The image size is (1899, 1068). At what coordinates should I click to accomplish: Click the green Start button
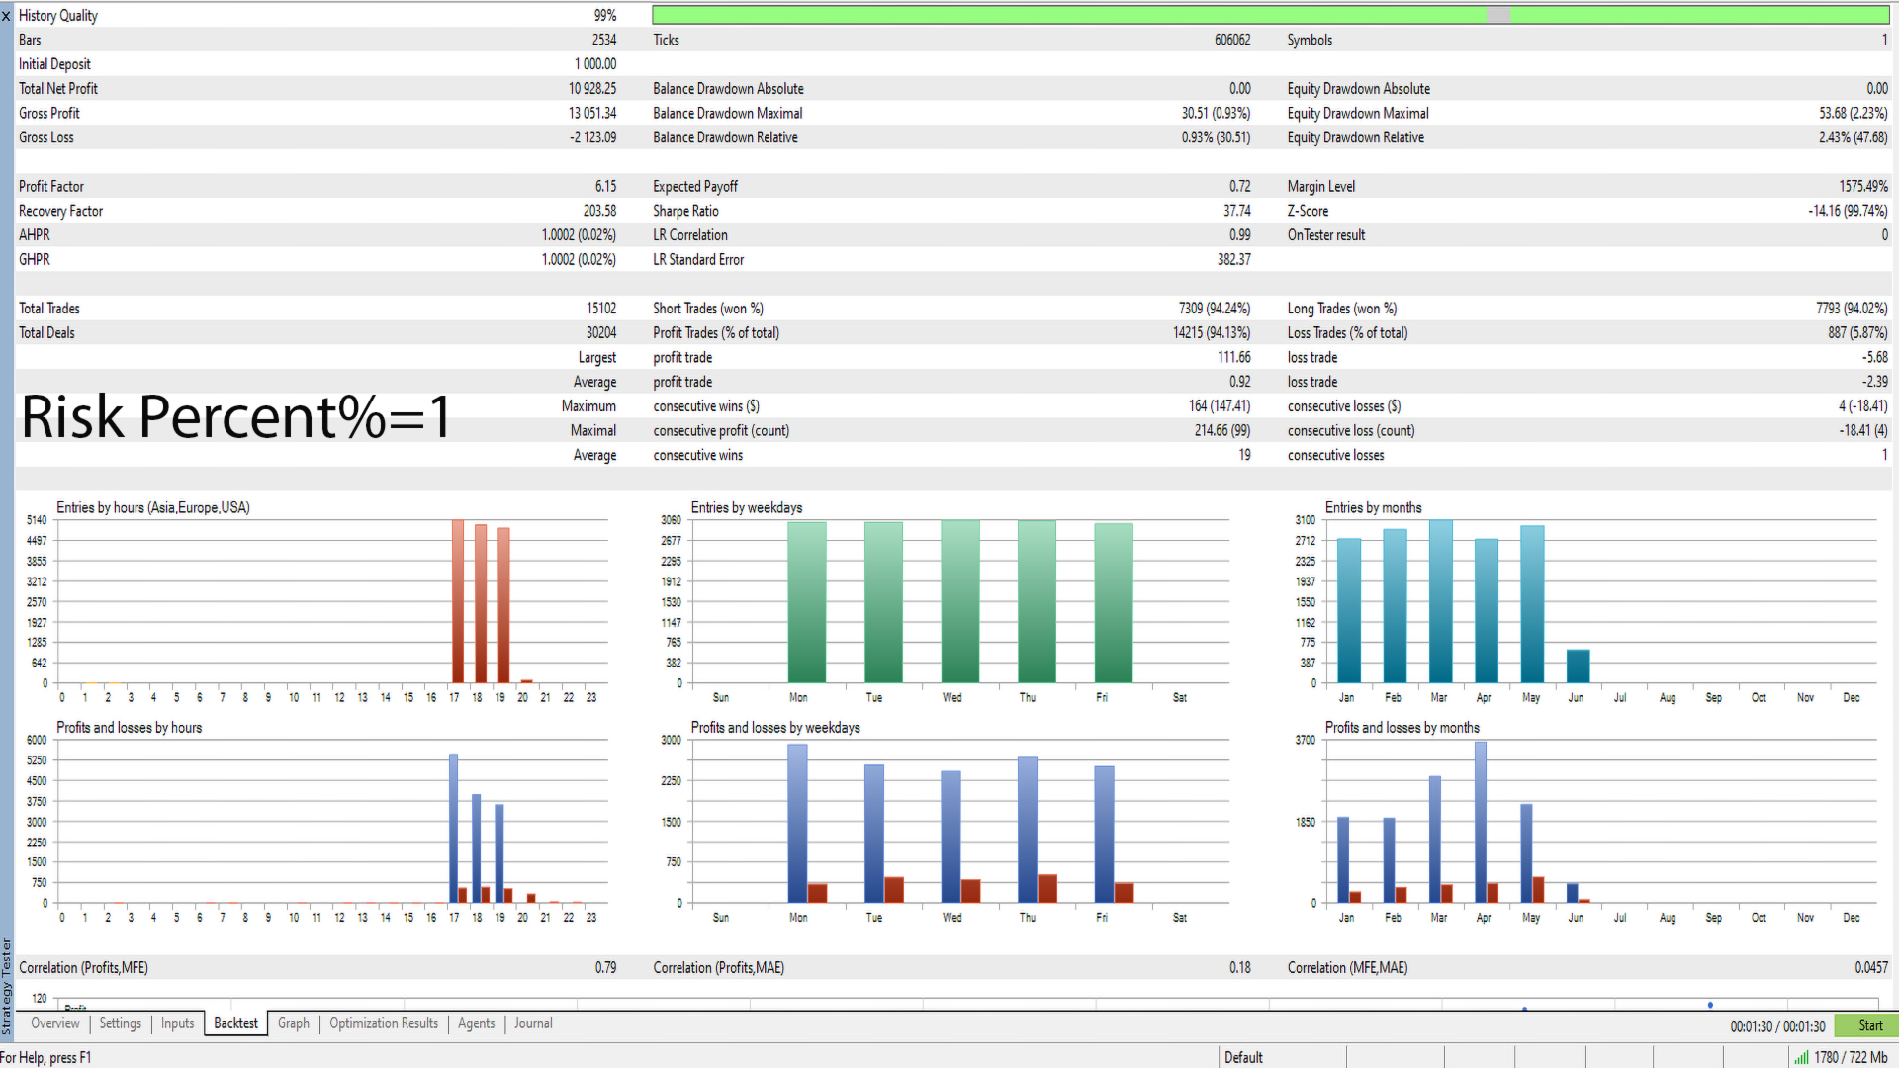point(1868,1025)
